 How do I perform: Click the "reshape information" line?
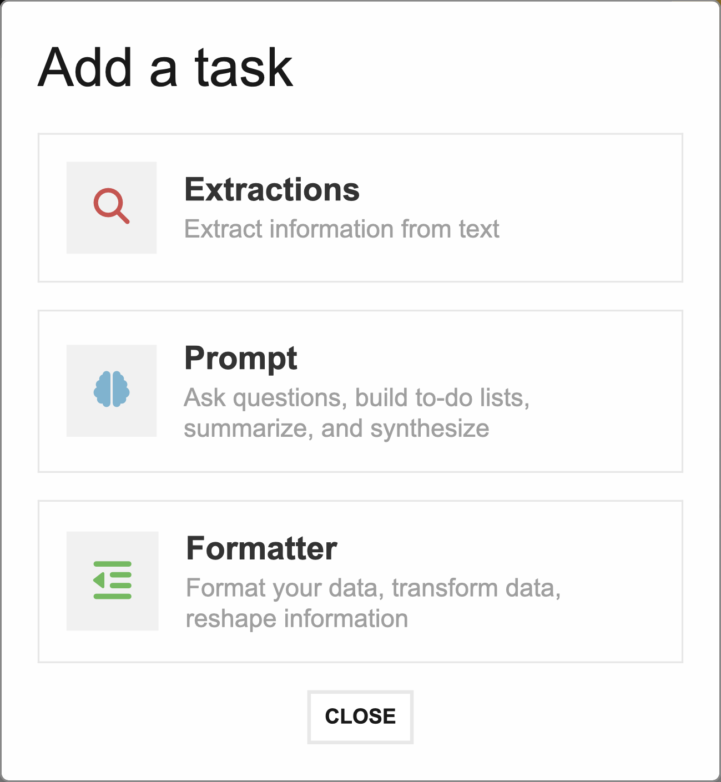(297, 619)
